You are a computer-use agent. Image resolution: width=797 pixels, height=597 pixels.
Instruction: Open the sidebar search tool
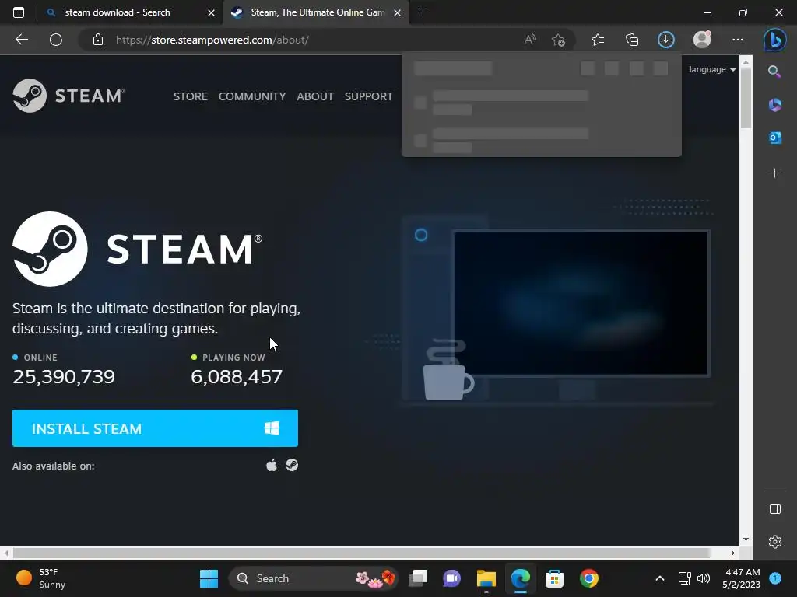pyautogui.click(x=774, y=72)
